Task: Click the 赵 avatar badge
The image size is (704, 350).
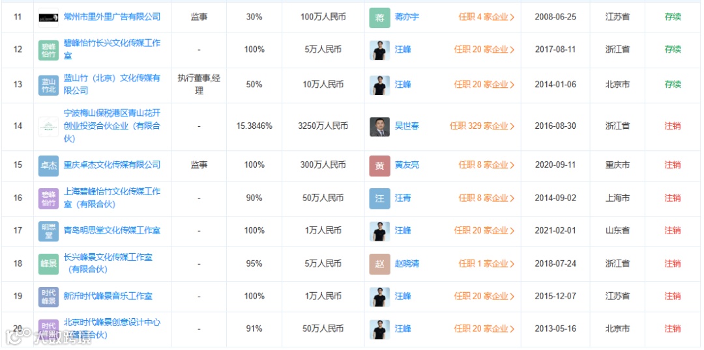Action: (x=380, y=264)
